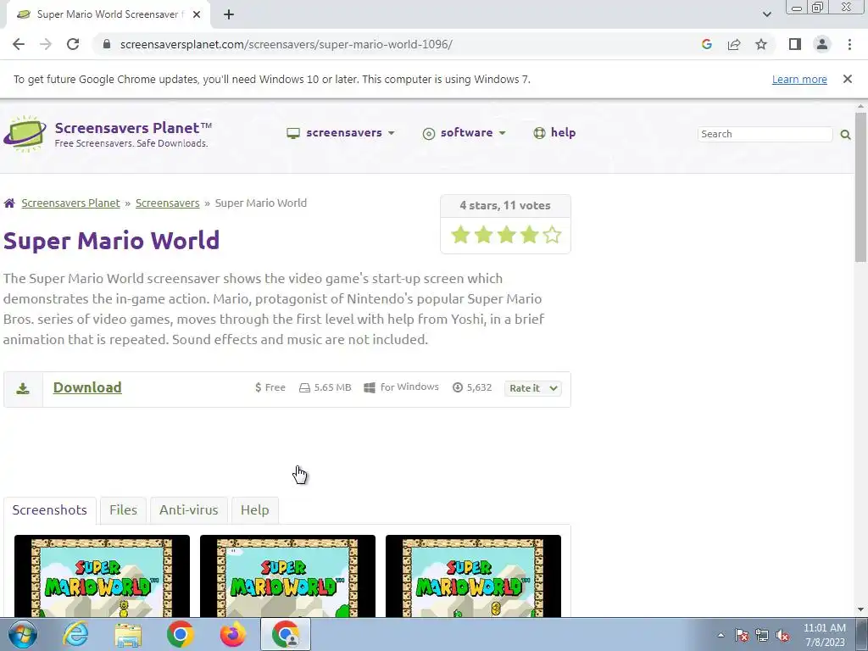Click the muted volume tray icon
Image resolution: width=868 pixels, height=651 pixels.
[x=782, y=636]
